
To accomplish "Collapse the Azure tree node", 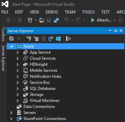I will (11, 46).
